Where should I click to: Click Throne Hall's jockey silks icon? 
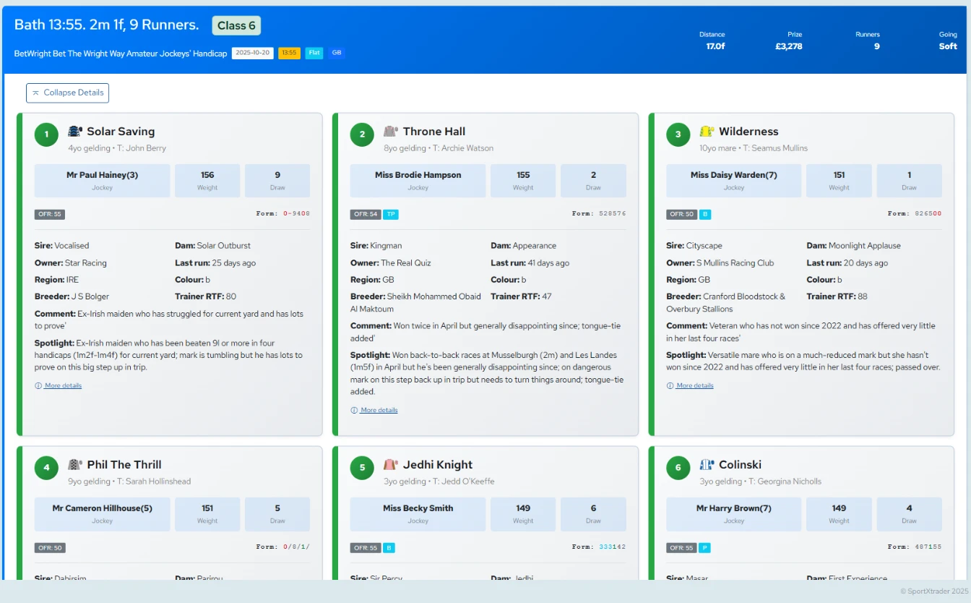(x=391, y=132)
